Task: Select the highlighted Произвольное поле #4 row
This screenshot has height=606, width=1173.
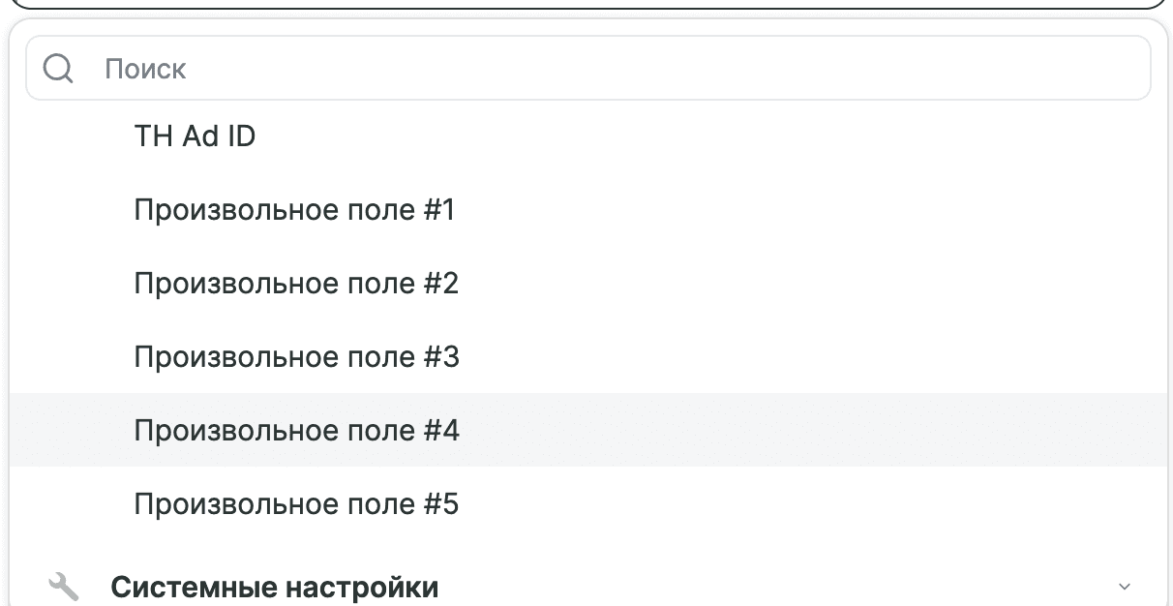Action: (296, 430)
